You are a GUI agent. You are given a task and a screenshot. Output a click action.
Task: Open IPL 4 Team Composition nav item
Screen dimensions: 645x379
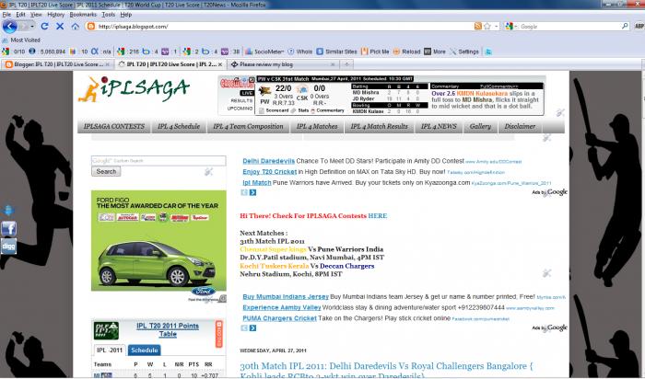point(248,126)
